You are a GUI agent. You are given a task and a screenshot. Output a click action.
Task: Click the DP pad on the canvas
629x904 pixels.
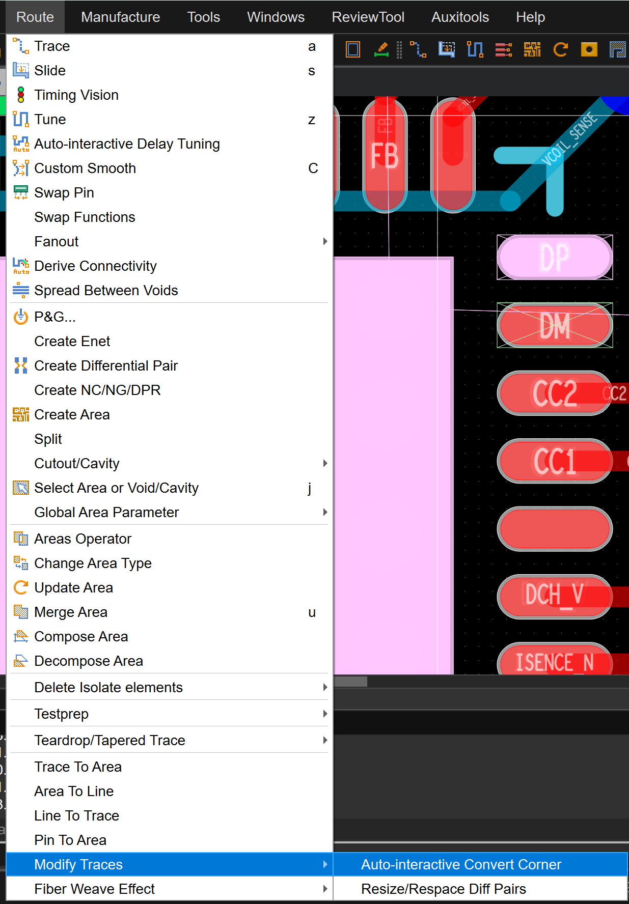(x=554, y=257)
